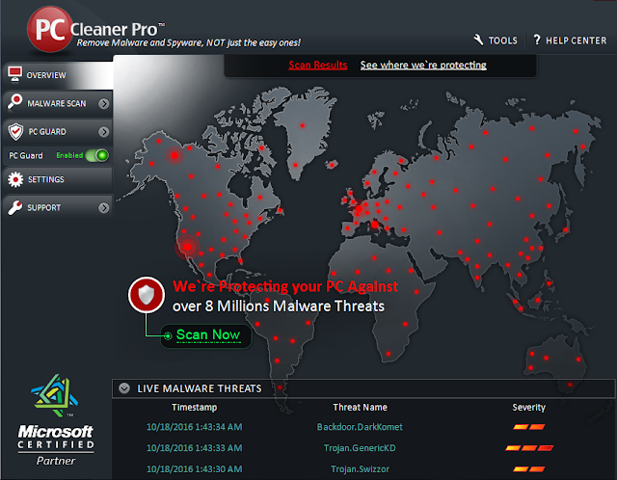Click the 'Remove Malware and Spyware' tagline
The height and width of the screenshot is (480, 617).
click(189, 42)
